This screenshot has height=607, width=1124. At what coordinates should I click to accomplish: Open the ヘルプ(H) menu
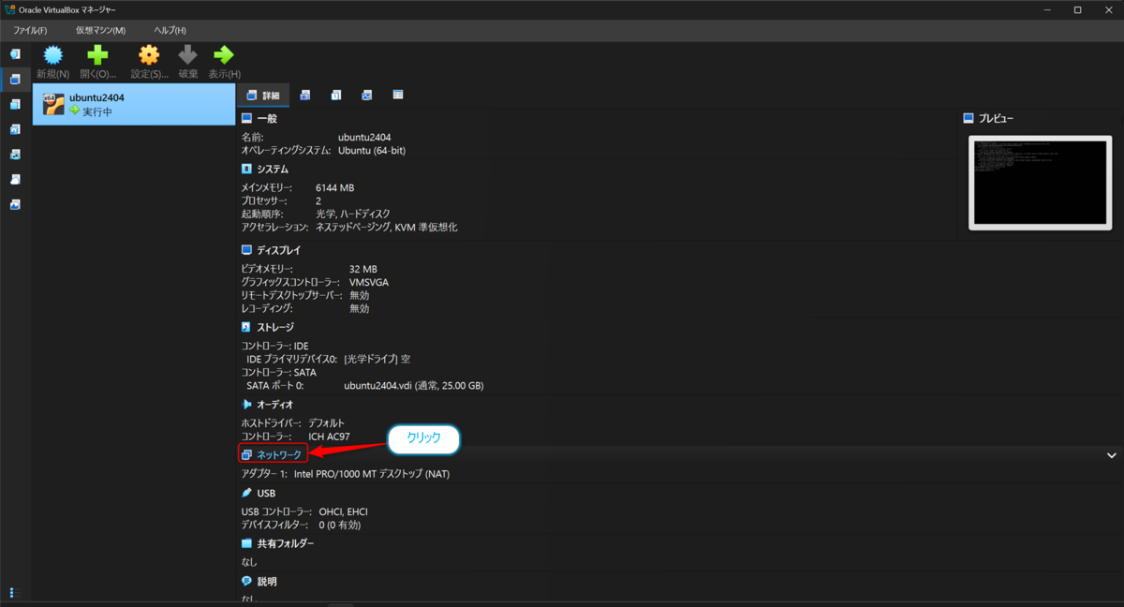(170, 31)
